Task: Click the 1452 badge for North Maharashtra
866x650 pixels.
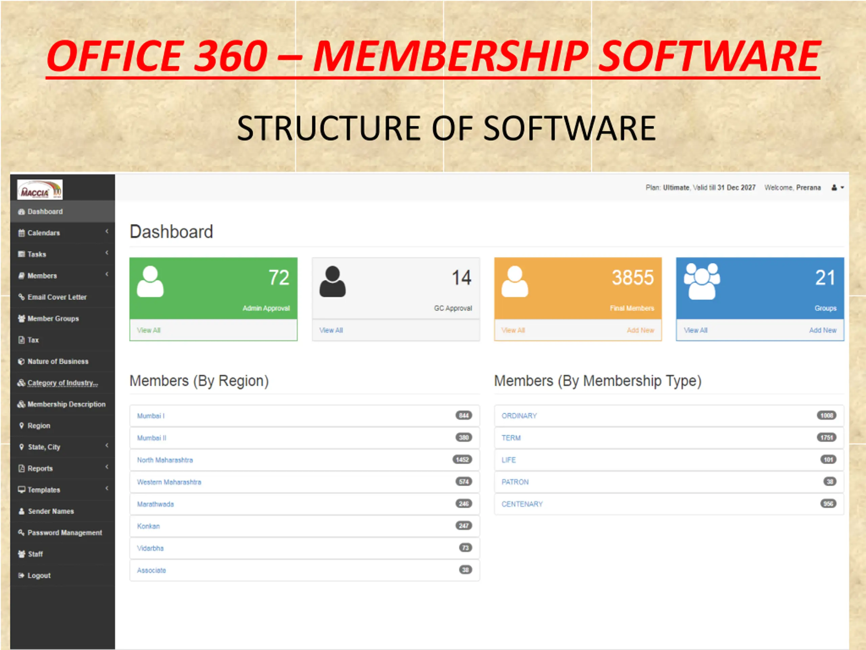Action: click(x=462, y=460)
